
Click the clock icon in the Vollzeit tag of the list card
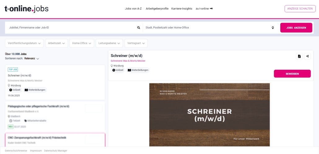point(11,90)
